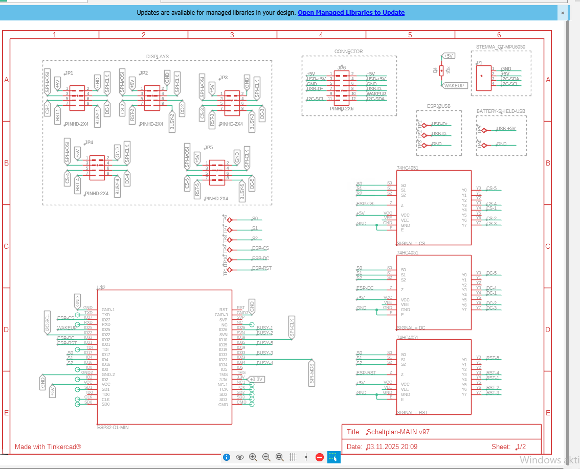Toggle the eye visibility icon in the toolbar
Image resolution: width=580 pixels, height=469 pixels.
239,457
